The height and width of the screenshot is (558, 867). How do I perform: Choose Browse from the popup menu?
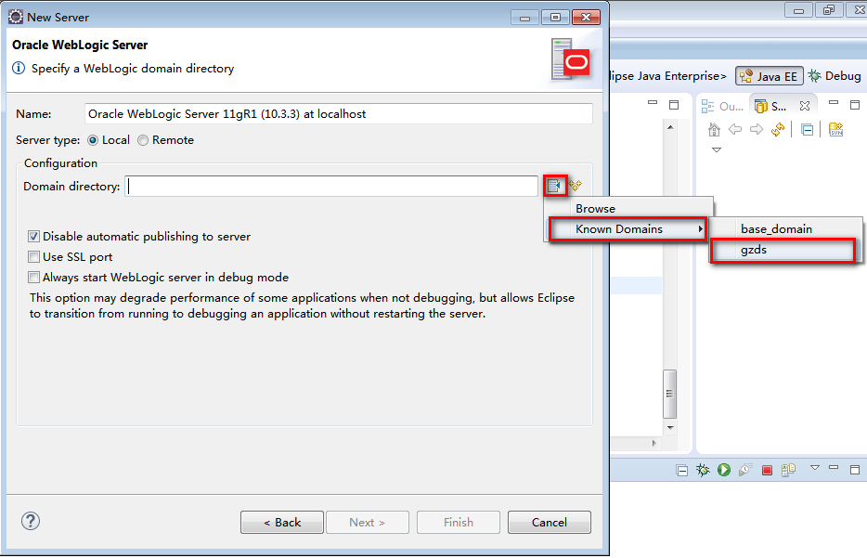[x=628, y=209]
